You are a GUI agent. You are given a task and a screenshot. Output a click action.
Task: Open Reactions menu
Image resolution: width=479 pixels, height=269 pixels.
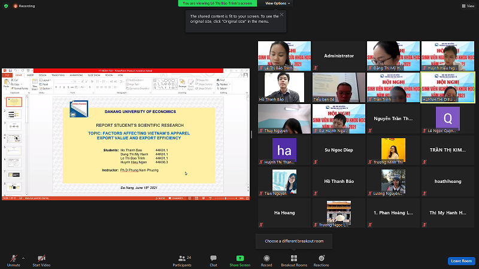322,261
